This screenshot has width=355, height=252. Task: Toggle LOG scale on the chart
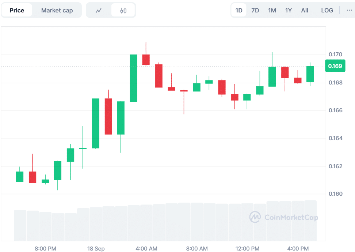click(327, 10)
